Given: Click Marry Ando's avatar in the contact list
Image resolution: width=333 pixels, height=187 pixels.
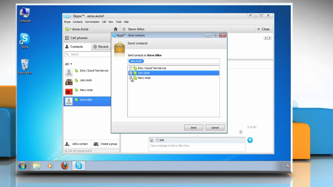Looking at the screenshot, I should click(69, 91).
